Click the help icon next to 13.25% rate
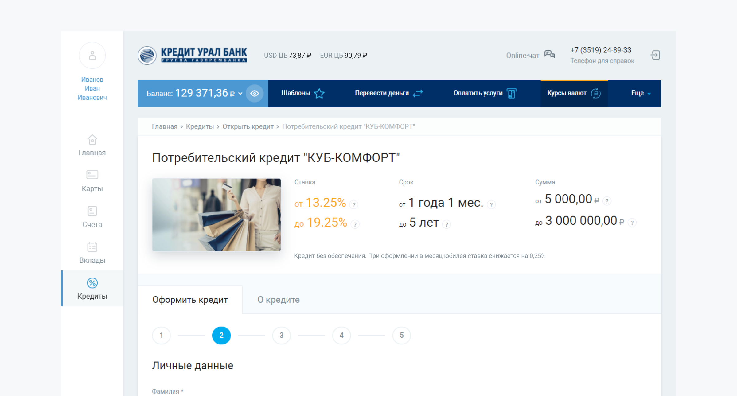Image resolution: width=737 pixels, height=396 pixels. click(354, 204)
